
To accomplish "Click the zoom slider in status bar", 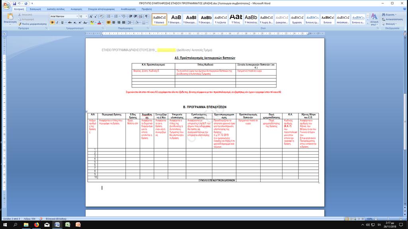I will click(x=388, y=219).
